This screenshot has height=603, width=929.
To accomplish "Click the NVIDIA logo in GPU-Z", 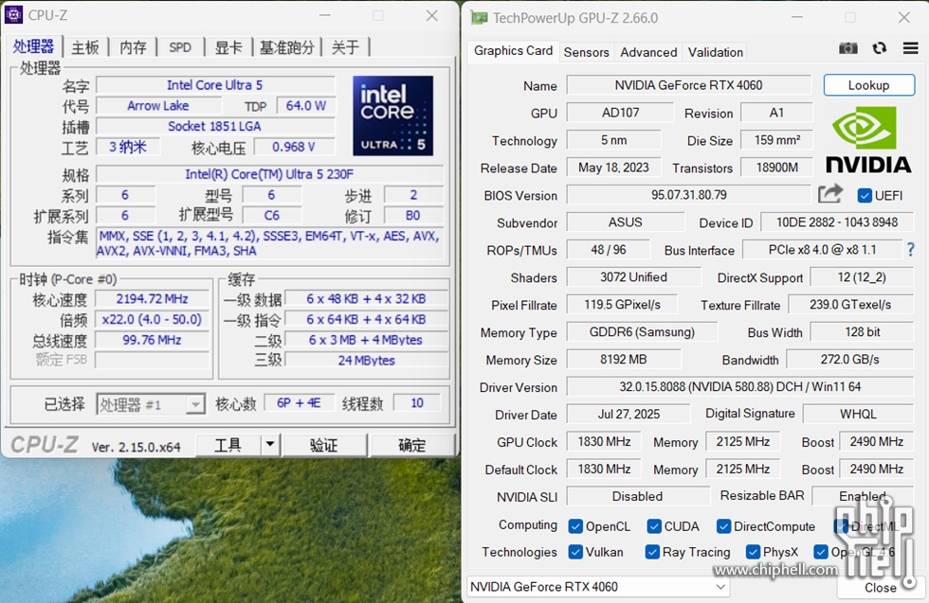I will [868, 141].
